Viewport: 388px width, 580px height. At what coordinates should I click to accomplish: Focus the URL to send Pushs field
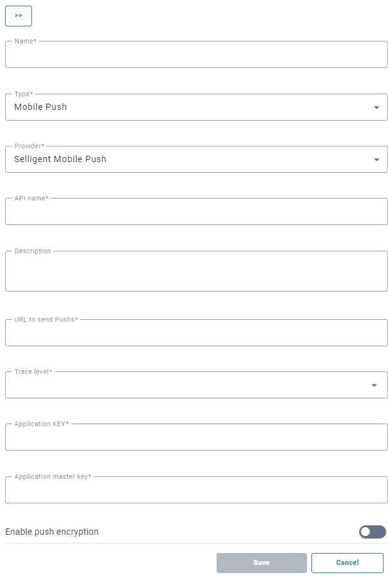point(196,334)
